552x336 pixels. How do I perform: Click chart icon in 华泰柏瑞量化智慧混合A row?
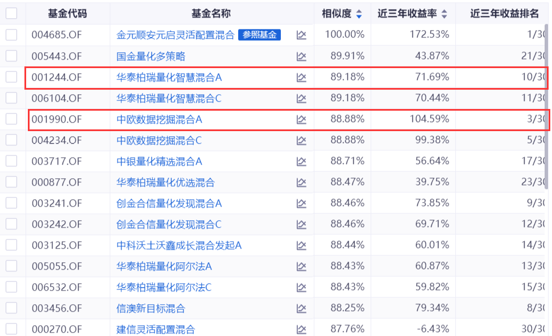tap(301, 77)
